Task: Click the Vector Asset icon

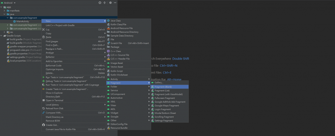Action: point(108,67)
